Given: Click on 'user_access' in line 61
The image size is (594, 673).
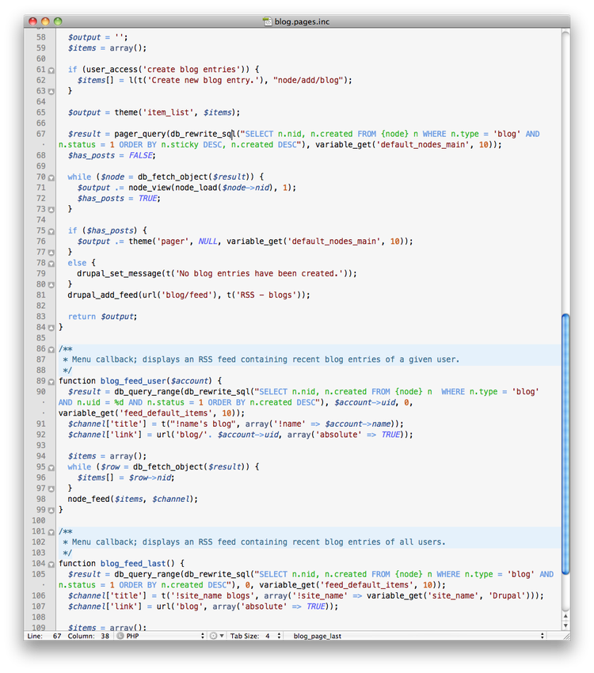Looking at the screenshot, I should coord(112,70).
